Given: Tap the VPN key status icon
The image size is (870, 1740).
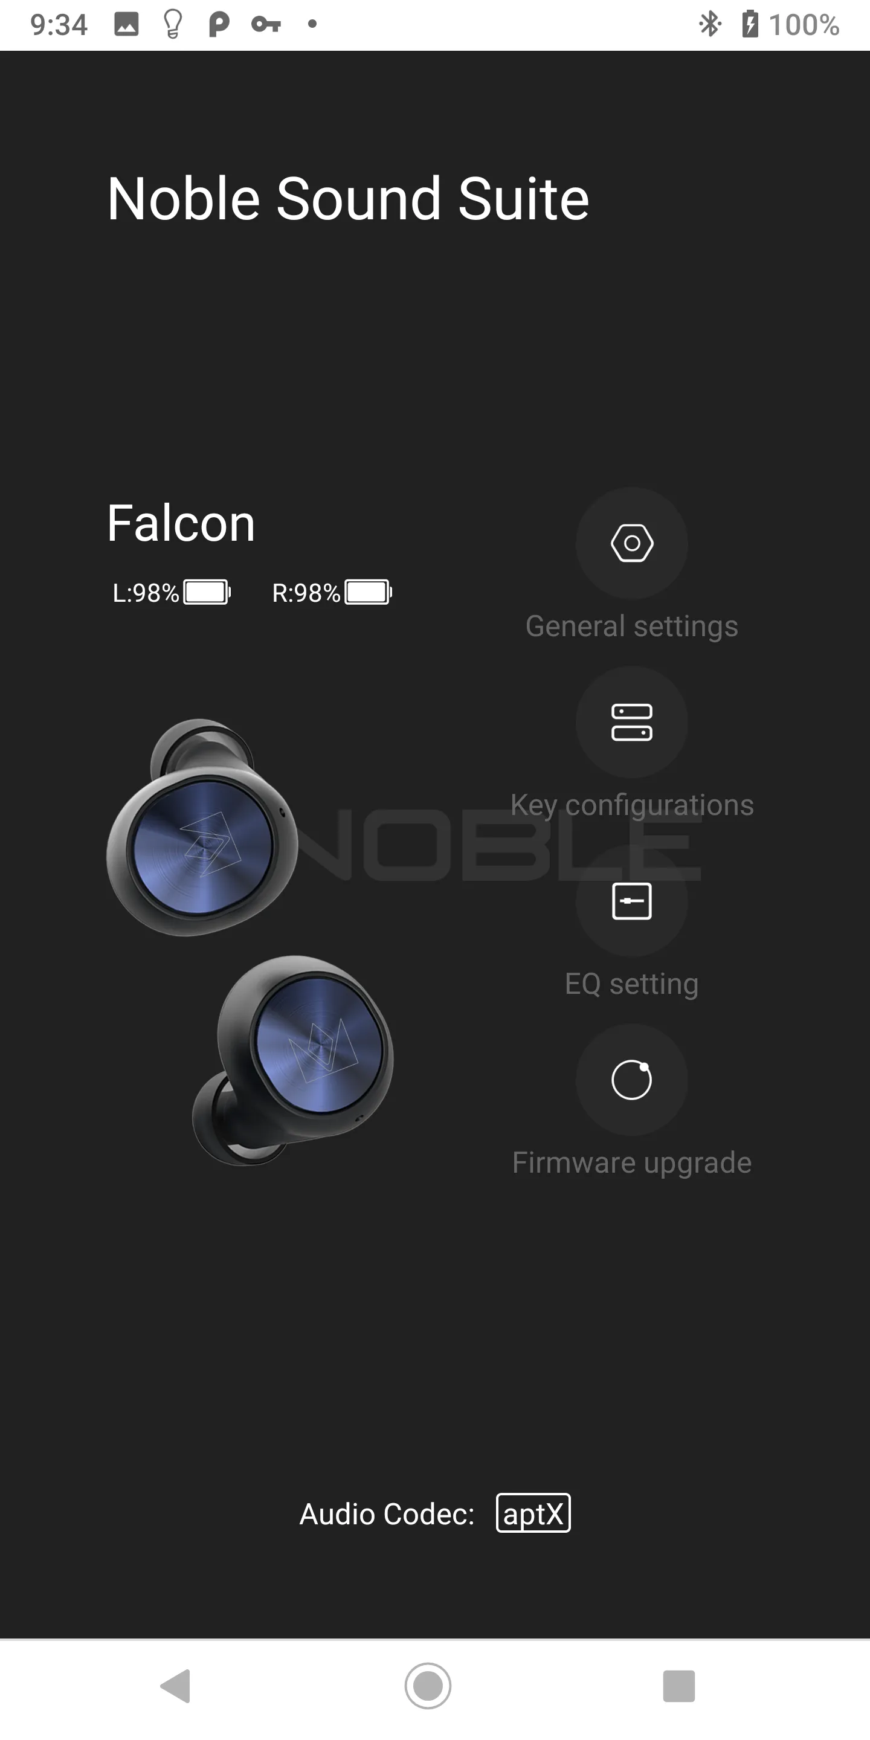Looking at the screenshot, I should click(266, 24).
